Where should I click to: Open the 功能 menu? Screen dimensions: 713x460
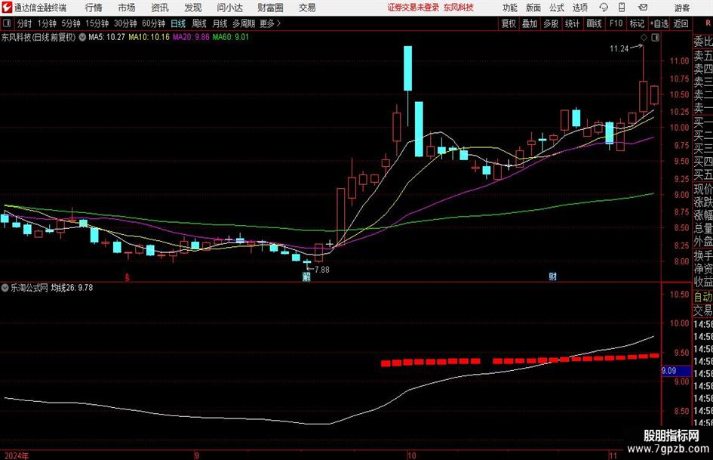tap(510, 8)
